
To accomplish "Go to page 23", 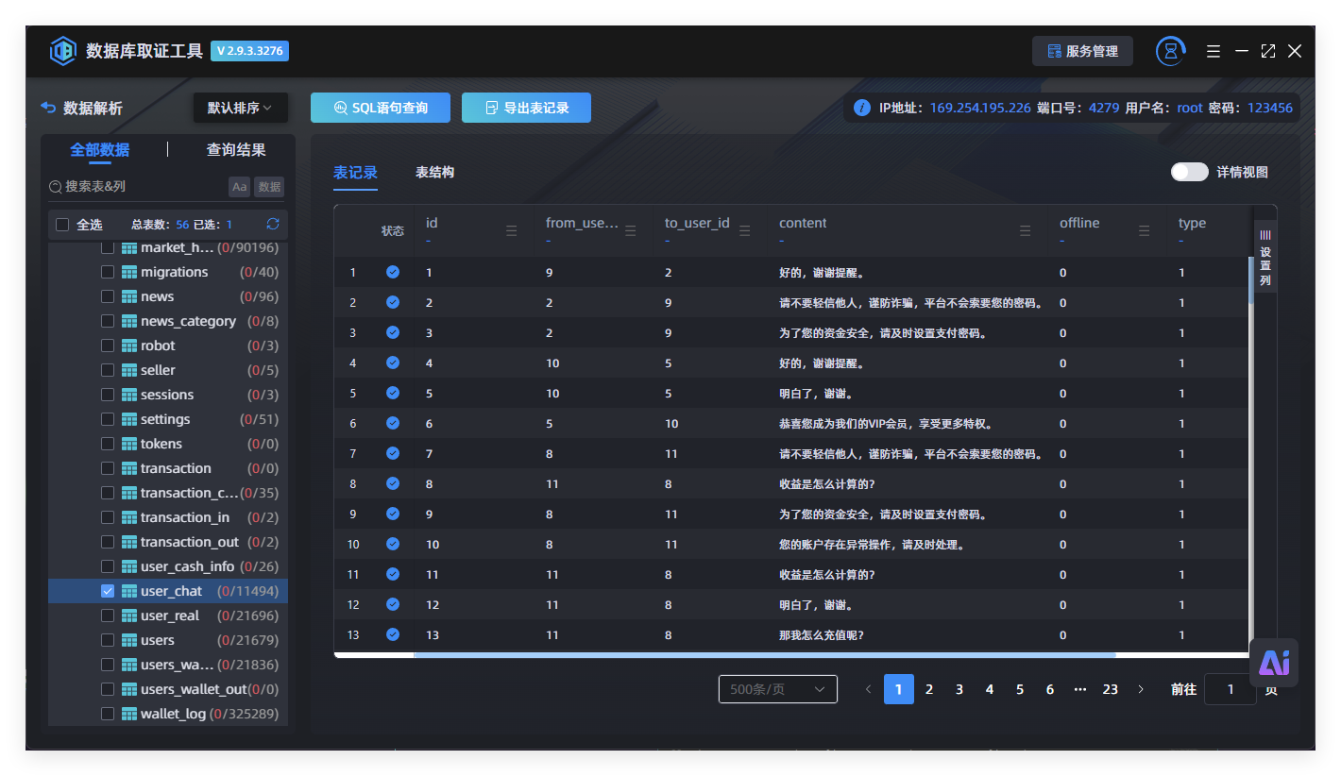I will point(1111,689).
